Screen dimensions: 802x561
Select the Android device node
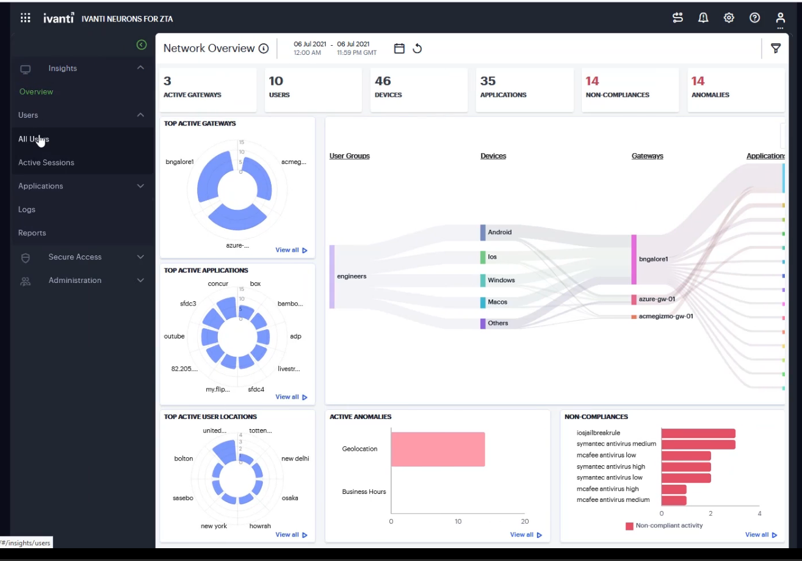[x=483, y=232]
